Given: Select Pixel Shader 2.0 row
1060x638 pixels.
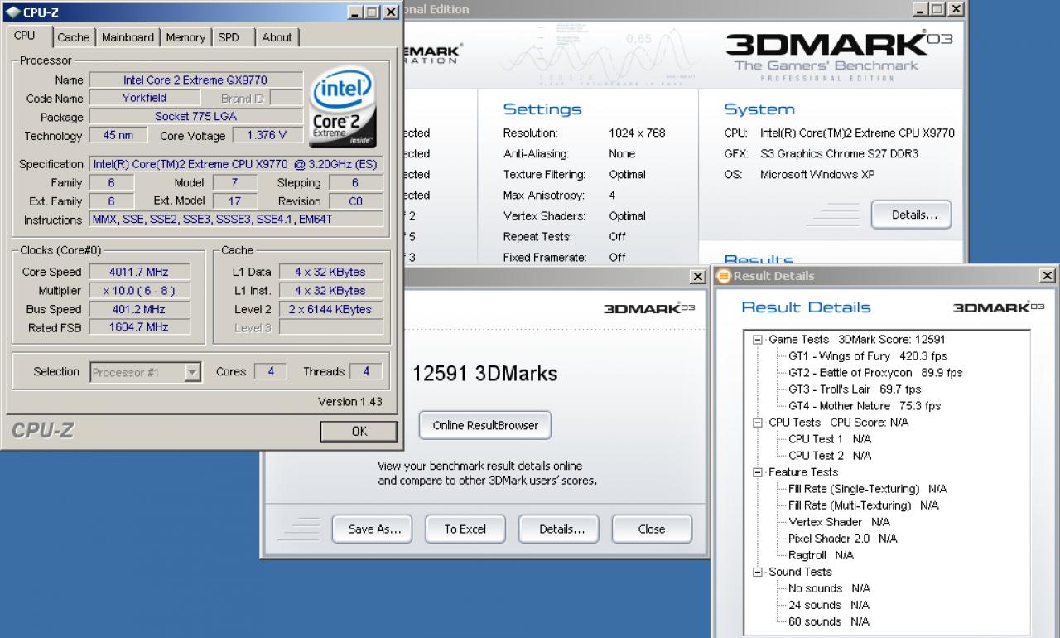Looking at the screenshot, I should (x=843, y=539).
